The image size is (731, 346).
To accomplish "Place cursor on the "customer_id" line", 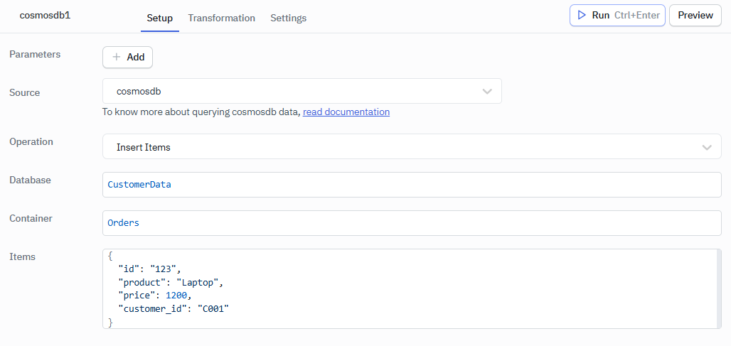I will (x=174, y=309).
